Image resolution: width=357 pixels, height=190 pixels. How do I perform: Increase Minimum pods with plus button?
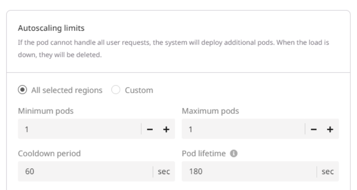click(x=166, y=129)
